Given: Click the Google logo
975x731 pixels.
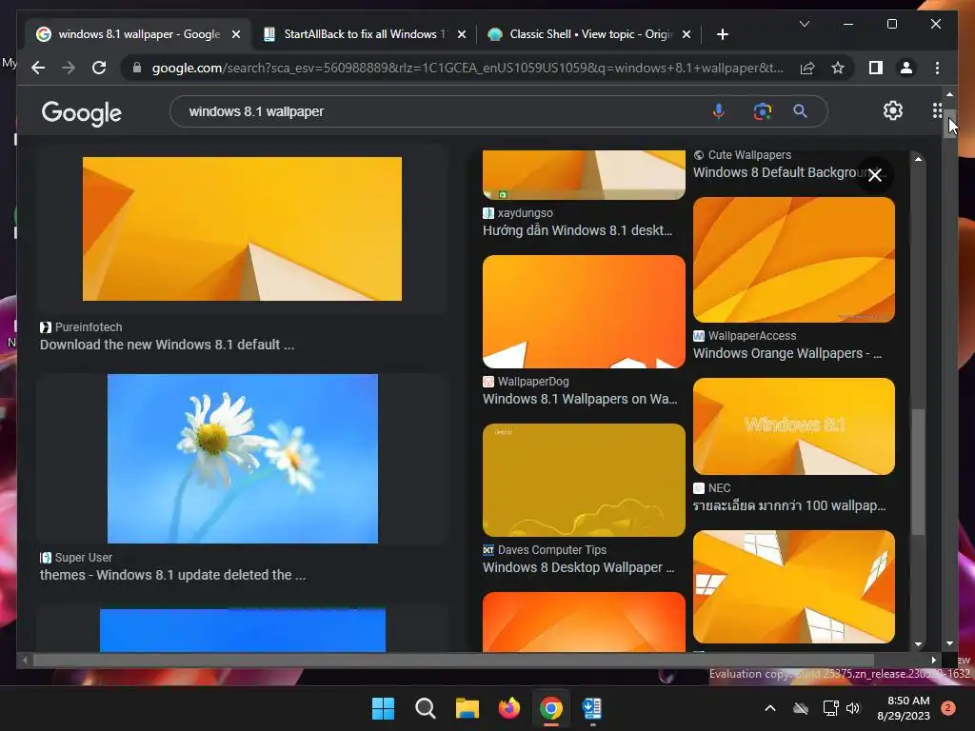Looking at the screenshot, I should (82, 112).
